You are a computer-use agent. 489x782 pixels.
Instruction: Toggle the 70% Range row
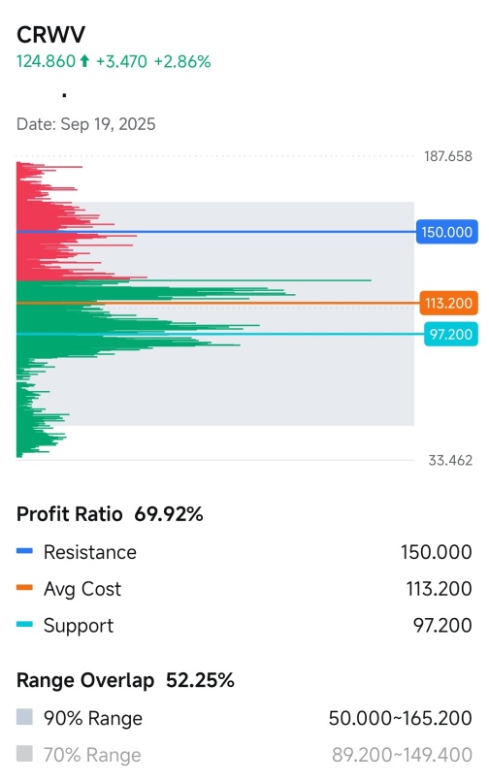[244, 754]
